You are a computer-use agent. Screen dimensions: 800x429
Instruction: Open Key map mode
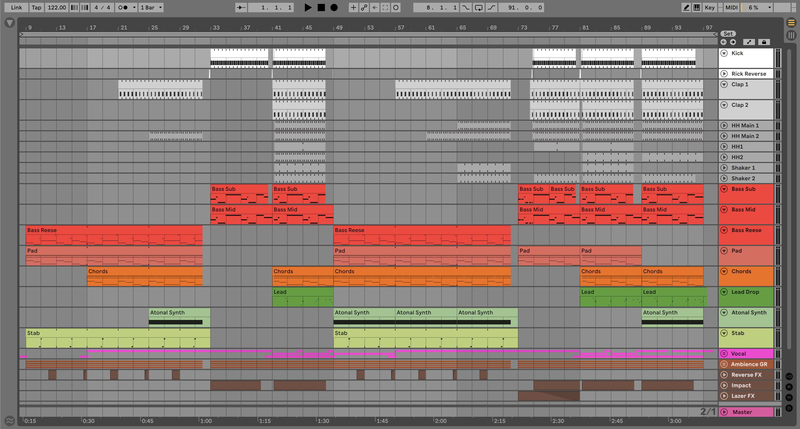pyautogui.click(x=709, y=8)
